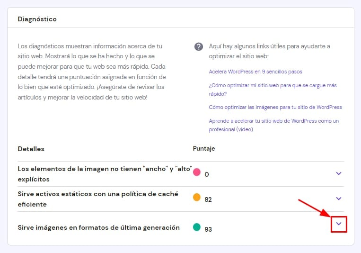Click "Sirve imágenes en formatos de última generación"

[x=98, y=227]
